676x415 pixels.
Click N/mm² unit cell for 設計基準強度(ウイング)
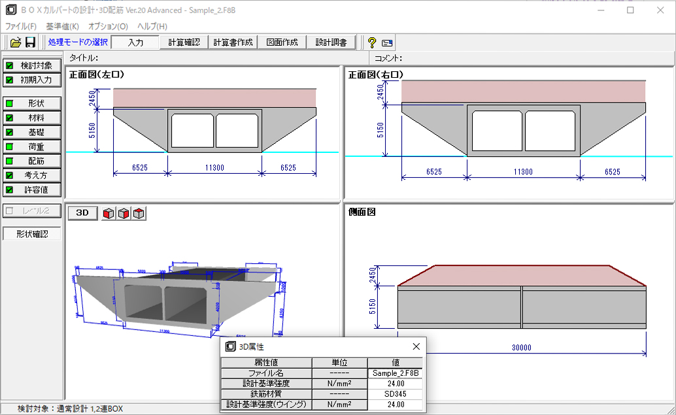point(340,405)
